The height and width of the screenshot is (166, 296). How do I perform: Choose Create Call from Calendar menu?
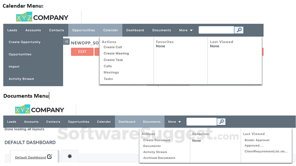pos(113,47)
